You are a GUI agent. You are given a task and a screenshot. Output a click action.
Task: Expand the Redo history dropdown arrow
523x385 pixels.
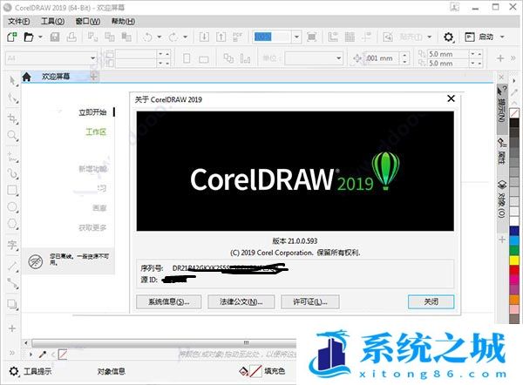coord(186,37)
